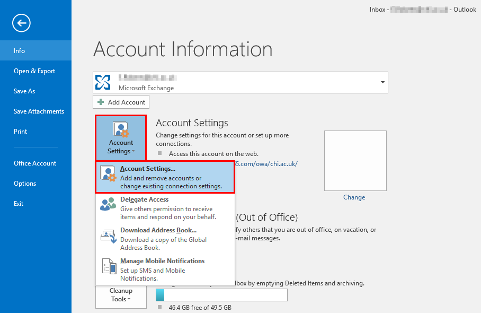The image size is (481, 313).
Task: Click the Microsoft Exchange account icon
Action: click(x=103, y=82)
